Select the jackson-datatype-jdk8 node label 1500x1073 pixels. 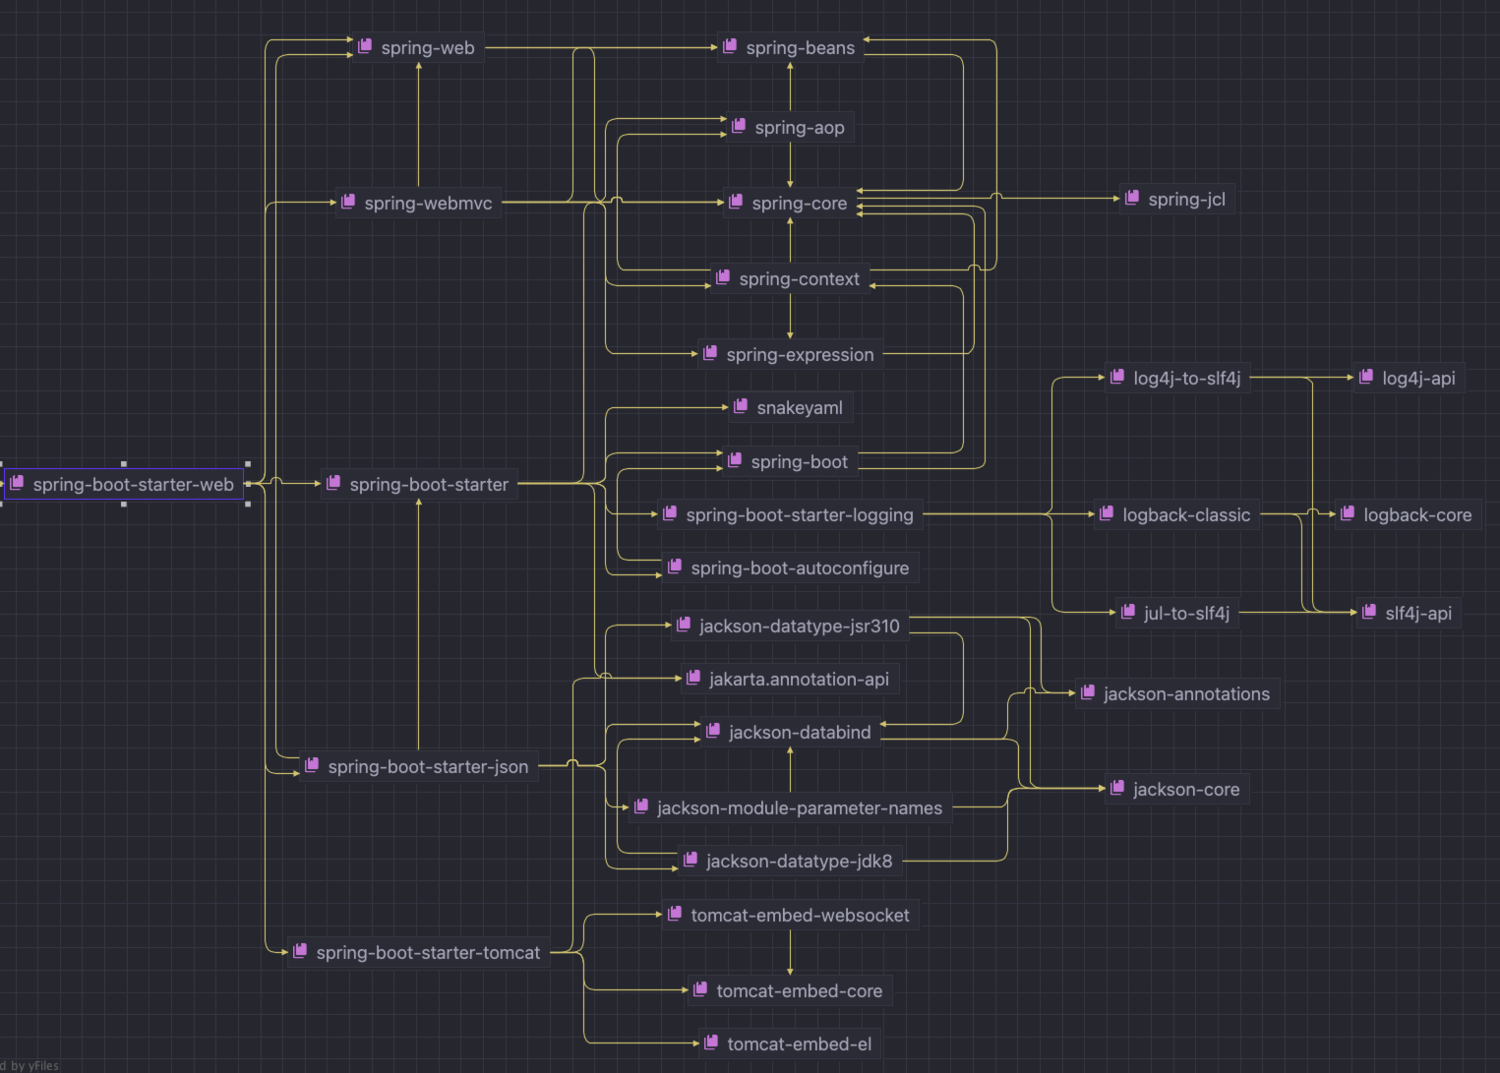(800, 862)
